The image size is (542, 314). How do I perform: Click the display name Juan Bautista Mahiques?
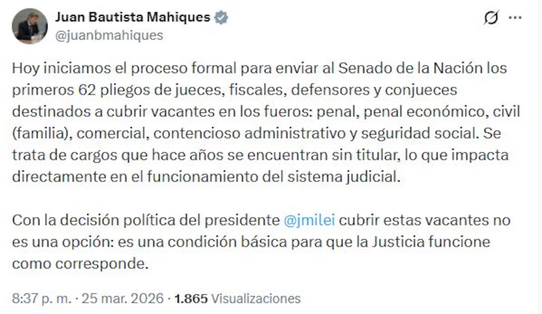[132, 17]
